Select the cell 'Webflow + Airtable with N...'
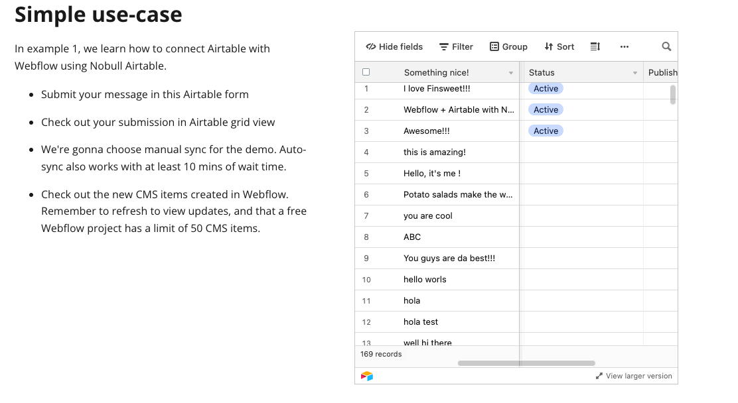Image resolution: width=738 pixels, height=403 pixels. 458,109
